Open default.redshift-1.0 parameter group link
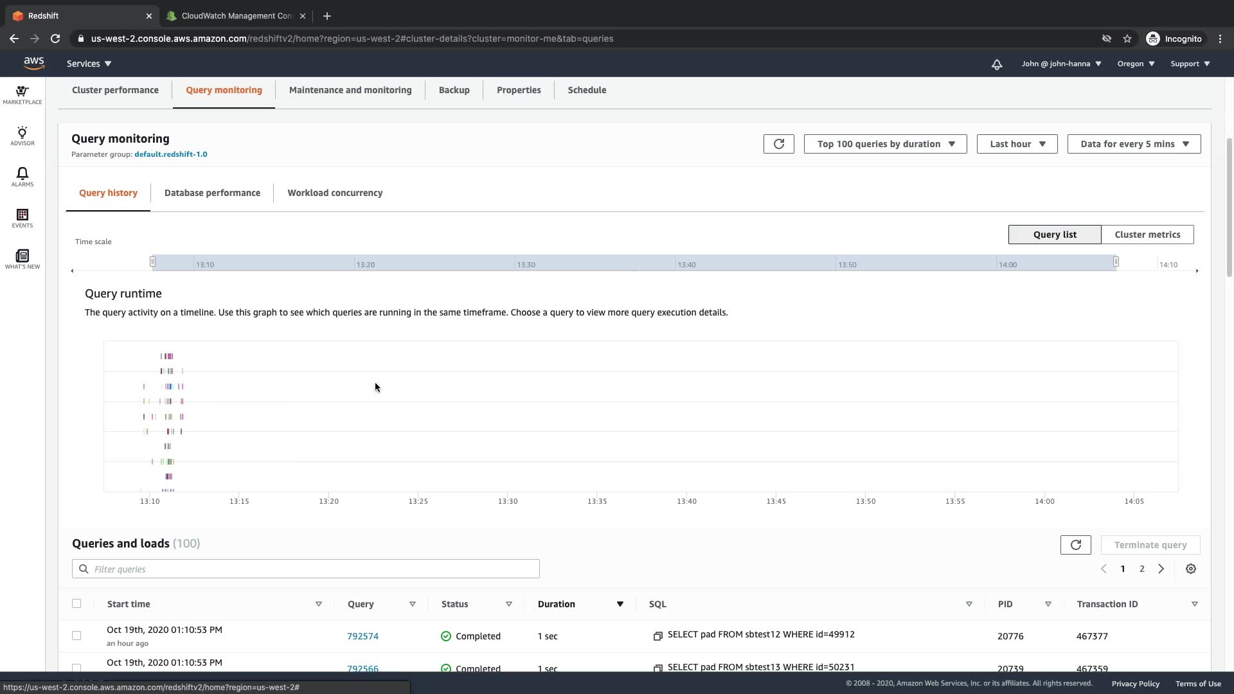The width and height of the screenshot is (1234, 694). click(170, 154)
